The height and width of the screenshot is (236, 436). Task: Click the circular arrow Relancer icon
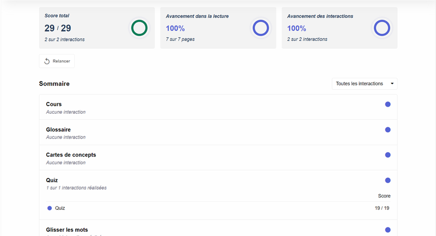point(47,61)
